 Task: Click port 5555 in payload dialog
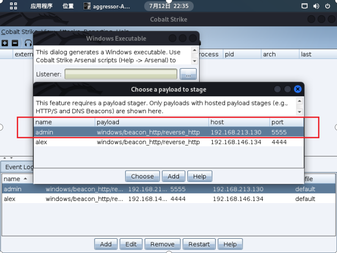point(279,132)
